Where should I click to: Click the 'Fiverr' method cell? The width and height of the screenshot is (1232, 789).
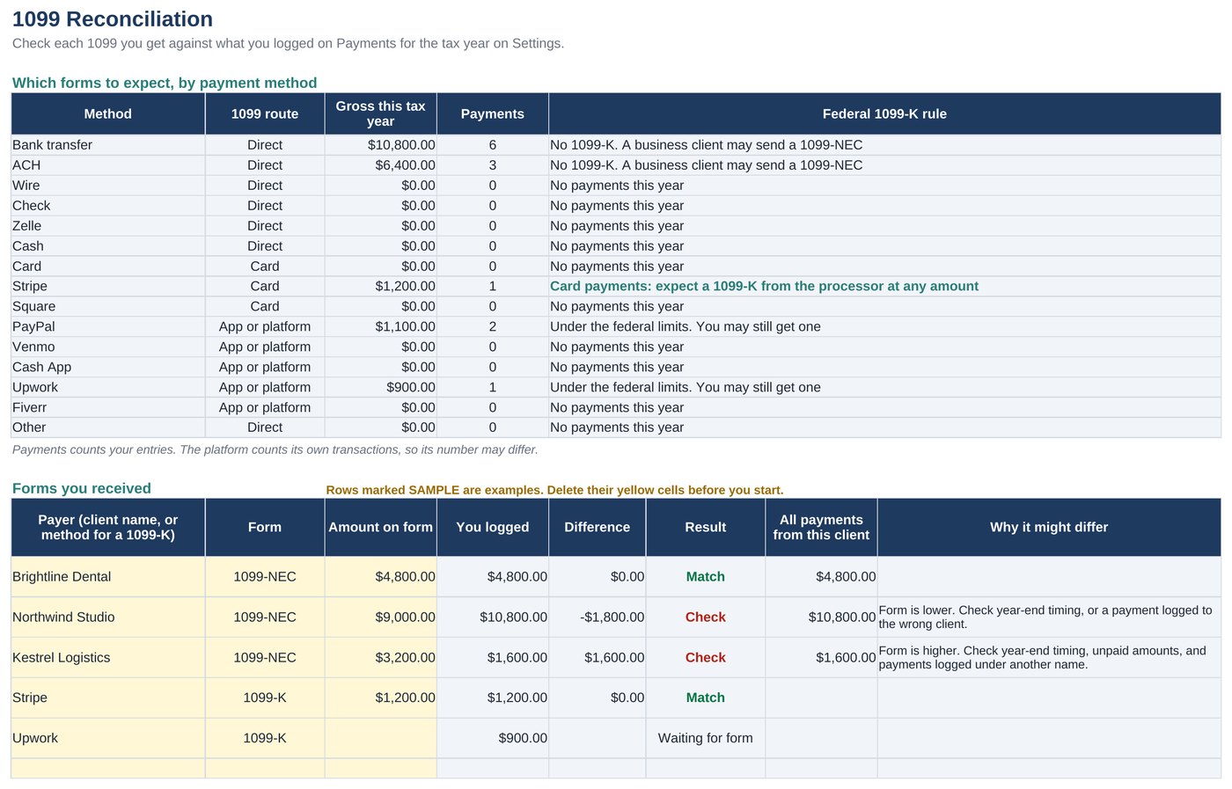(x=108, y=407)
